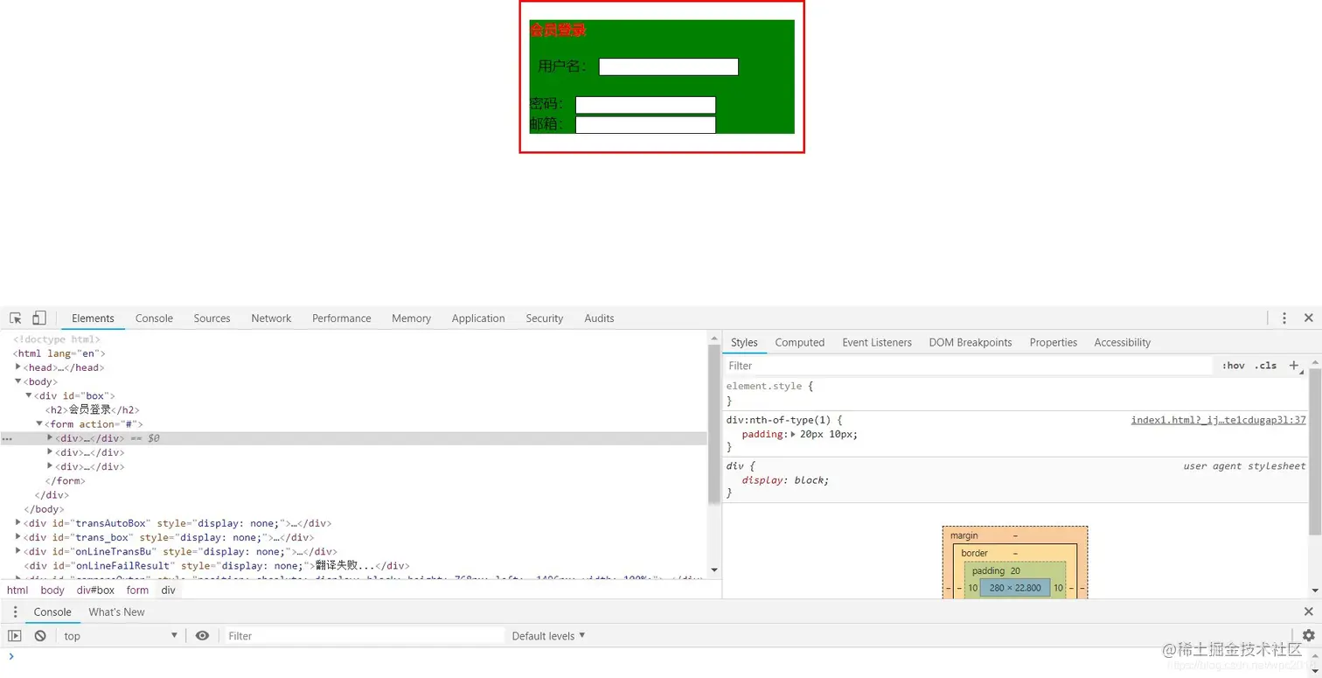The height and width of the screenshot is (678, 1322).
Task: Expand the transAutoBox div node
Action: (18, 523)
